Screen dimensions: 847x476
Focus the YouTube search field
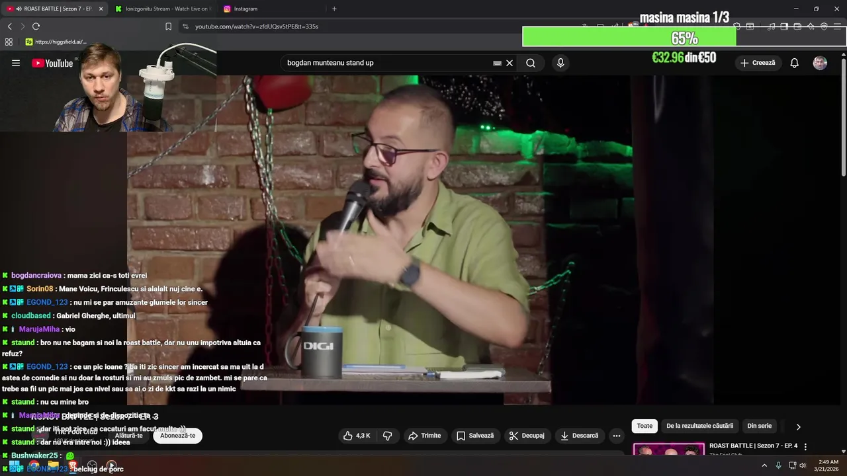387,63
